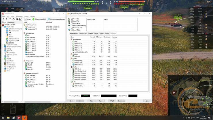The height and width of the screenshot is (120, 213).
Task: Expand the DirectX tree node
Action: (3, 59)
